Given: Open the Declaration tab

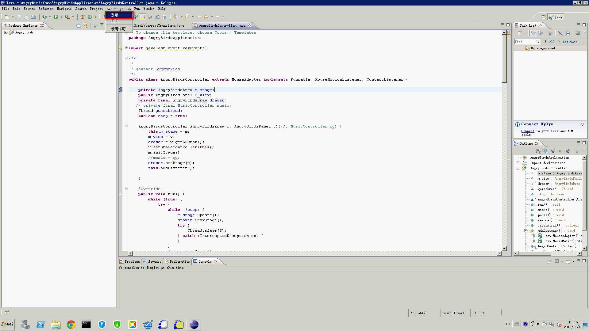Looking at the screenshot, I should click(177, 261).
